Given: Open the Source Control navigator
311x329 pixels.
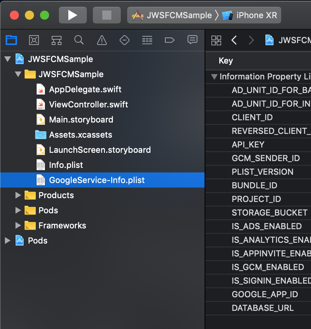Looking at the screenshot, I should pos(34,40).
